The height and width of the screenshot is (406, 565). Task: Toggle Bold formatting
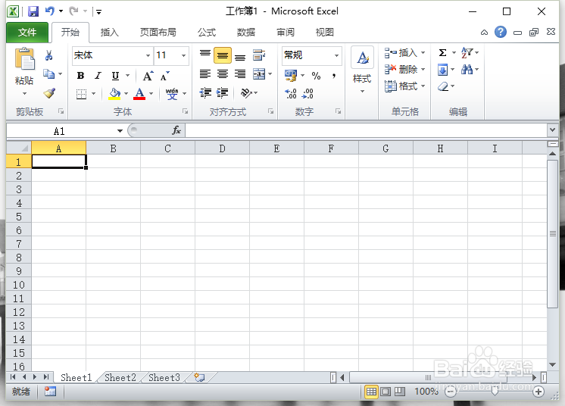pyautogui.click(x=81, y=76)
